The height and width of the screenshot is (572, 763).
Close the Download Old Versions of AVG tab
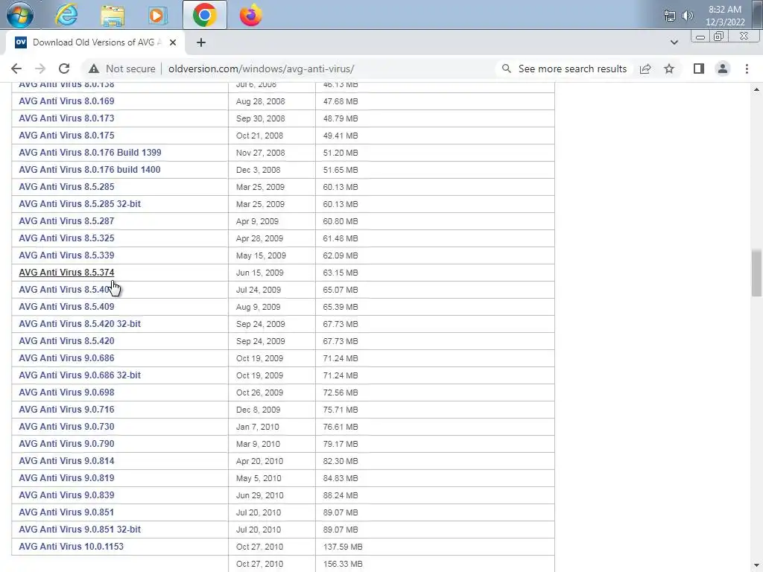173,42
